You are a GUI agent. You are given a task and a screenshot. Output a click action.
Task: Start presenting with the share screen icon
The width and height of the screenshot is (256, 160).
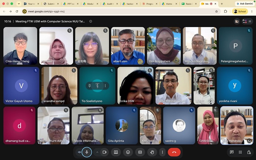click(x=116, y=152)
